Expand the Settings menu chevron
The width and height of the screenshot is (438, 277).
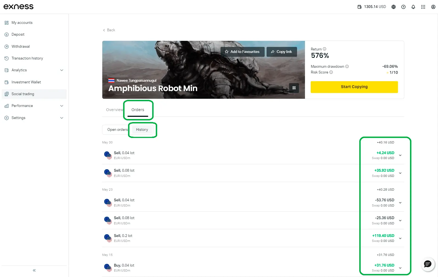(x=62, y=118)
